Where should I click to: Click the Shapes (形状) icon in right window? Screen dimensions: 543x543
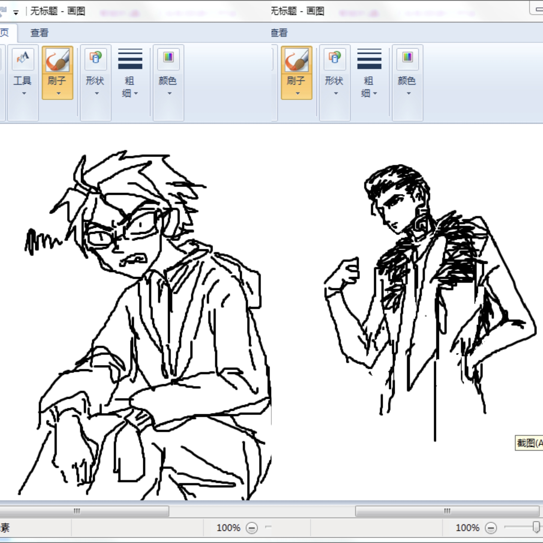334,59
